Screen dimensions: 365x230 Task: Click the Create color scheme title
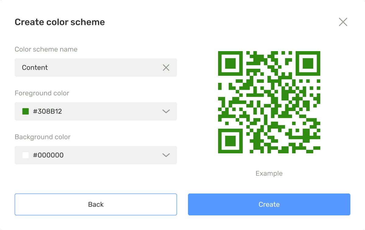tap(60, 22)
